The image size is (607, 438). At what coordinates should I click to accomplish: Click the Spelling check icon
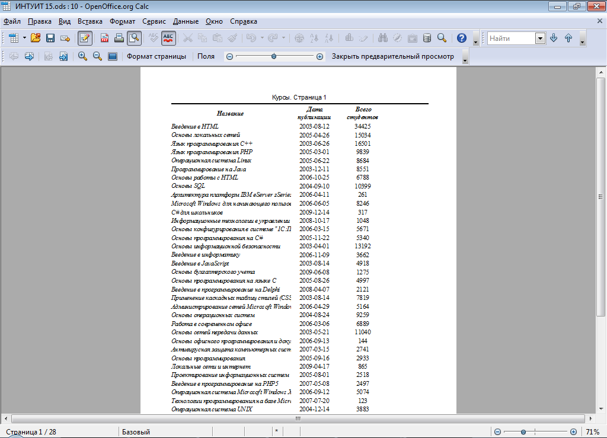pyautogui.click(x=154, y=38)
